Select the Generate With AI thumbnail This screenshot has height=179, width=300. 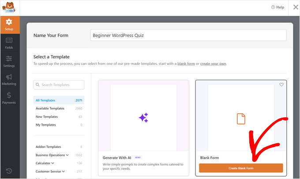tap(143, 117)
